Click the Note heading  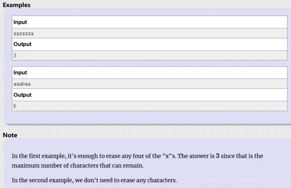(10, 135)
